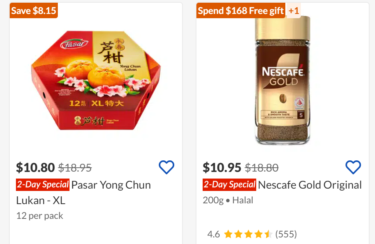375x244 pixels.
Task: Open the Nescafe Gold jar product image
Action: (x=283, y=81)
